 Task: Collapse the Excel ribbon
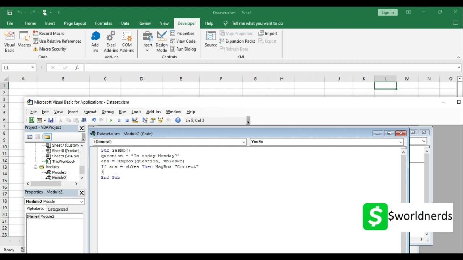459,57
